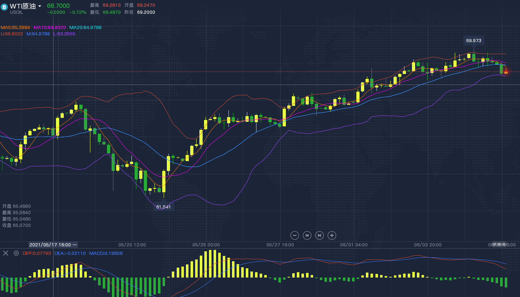
Task: Zoom in the chart with plus button
Action: point(332,235)
